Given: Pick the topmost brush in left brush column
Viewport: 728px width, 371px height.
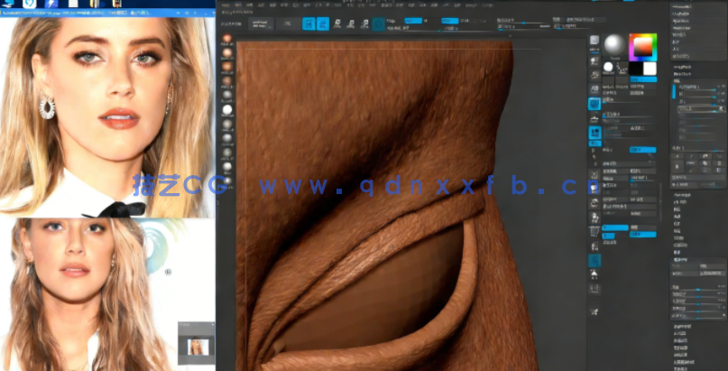Looking at the screenshot, I should tap(227, 39).
